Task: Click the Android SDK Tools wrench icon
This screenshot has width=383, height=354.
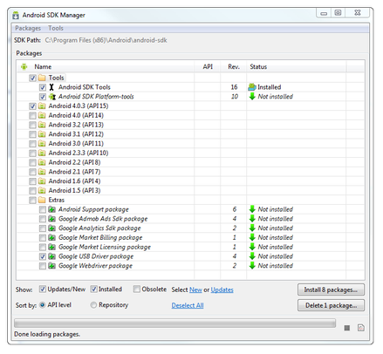Action: pos(51,87)
